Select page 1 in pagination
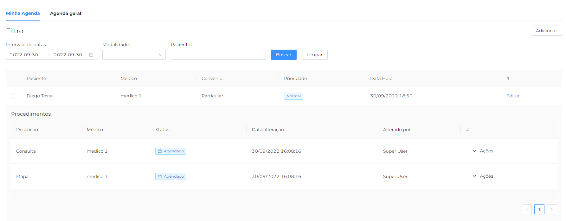This screenshot has width=566, height=221. [x=539, y=209]
